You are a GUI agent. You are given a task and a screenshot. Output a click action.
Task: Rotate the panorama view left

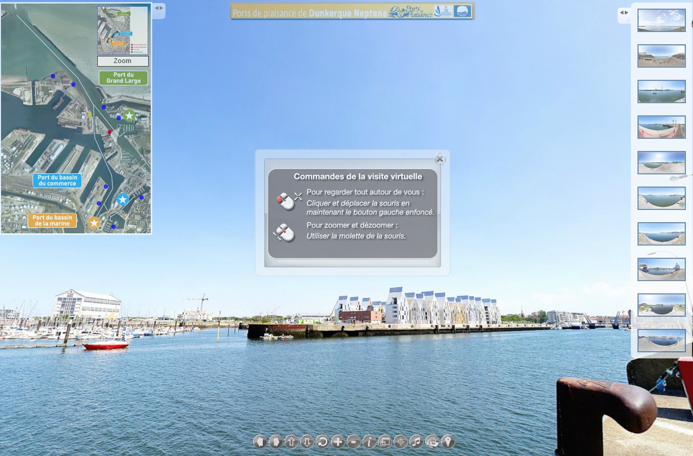click(x=260, y=442)
